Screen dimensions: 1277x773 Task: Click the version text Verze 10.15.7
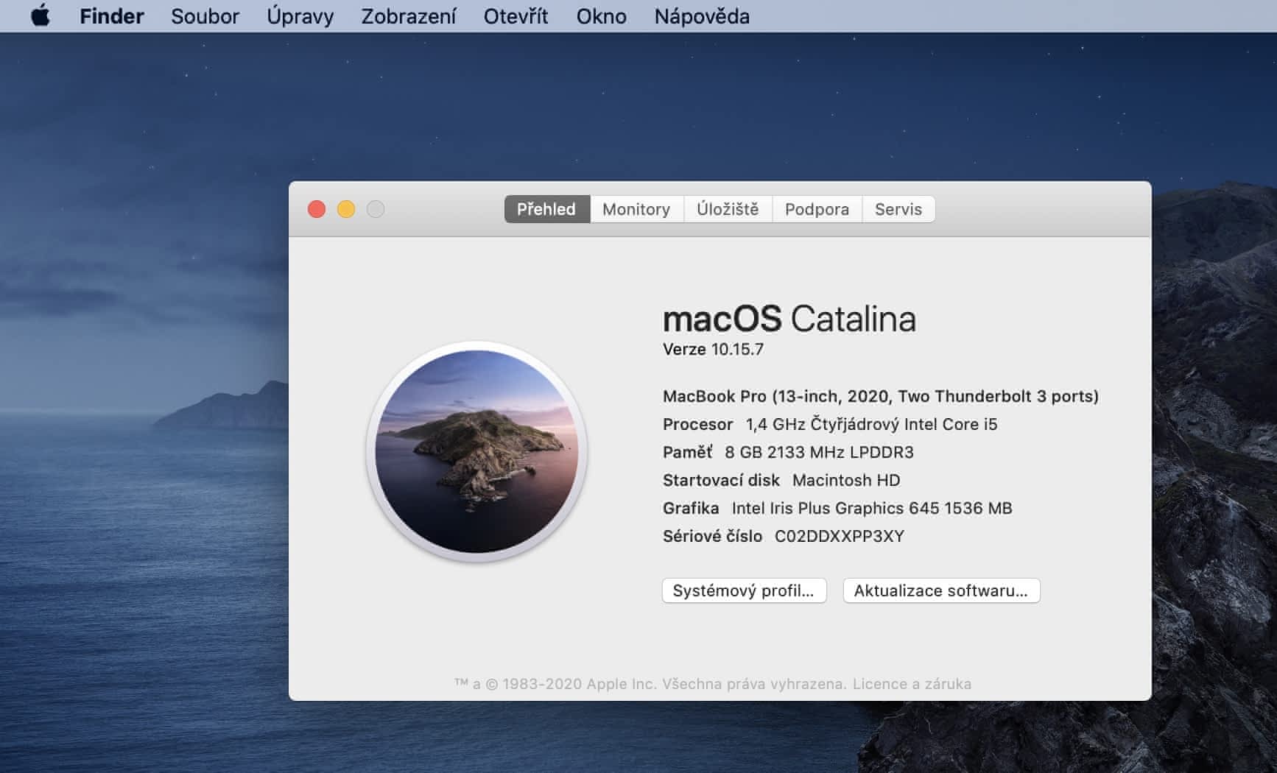pos(713,350)
